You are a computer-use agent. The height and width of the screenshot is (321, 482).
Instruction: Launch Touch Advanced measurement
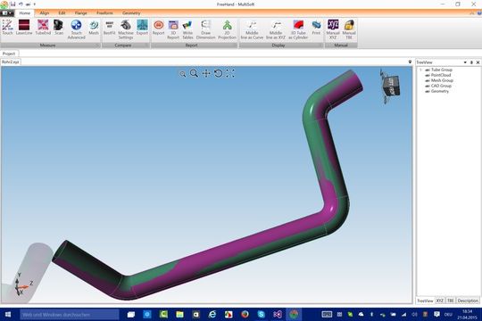(76, 29)
